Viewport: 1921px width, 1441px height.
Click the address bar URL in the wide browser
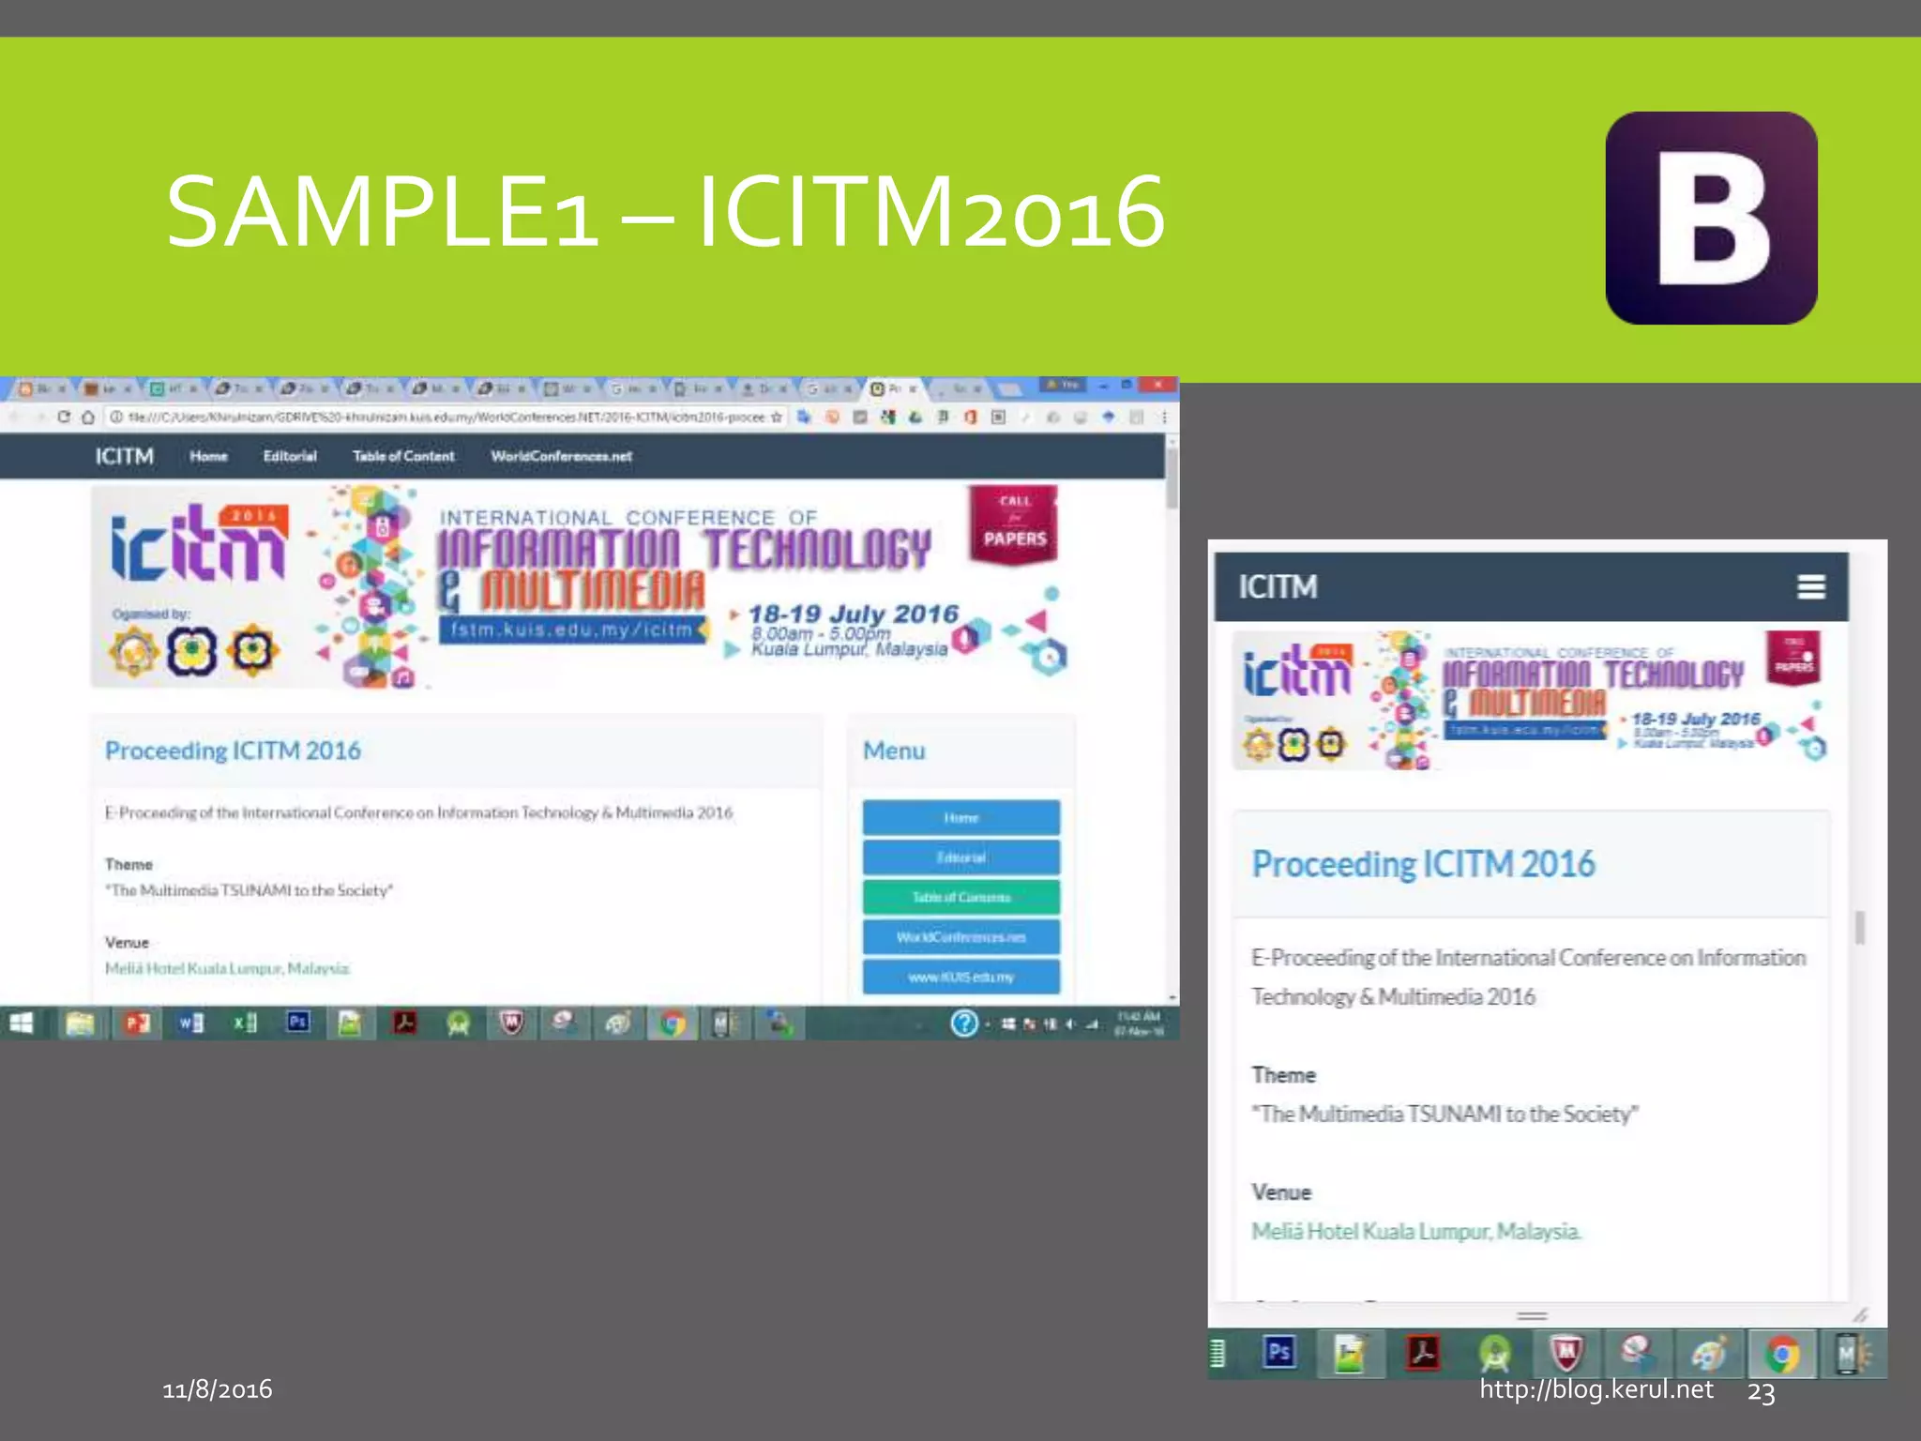click(446, 417)
